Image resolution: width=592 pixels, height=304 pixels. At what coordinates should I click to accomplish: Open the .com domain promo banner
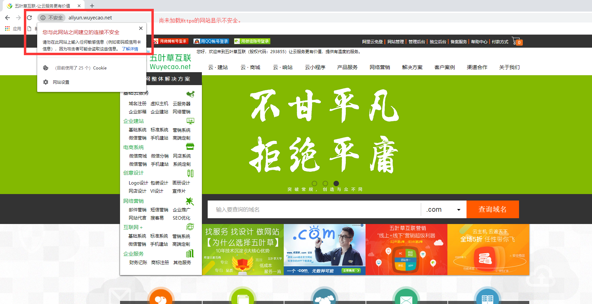[325, 250]
